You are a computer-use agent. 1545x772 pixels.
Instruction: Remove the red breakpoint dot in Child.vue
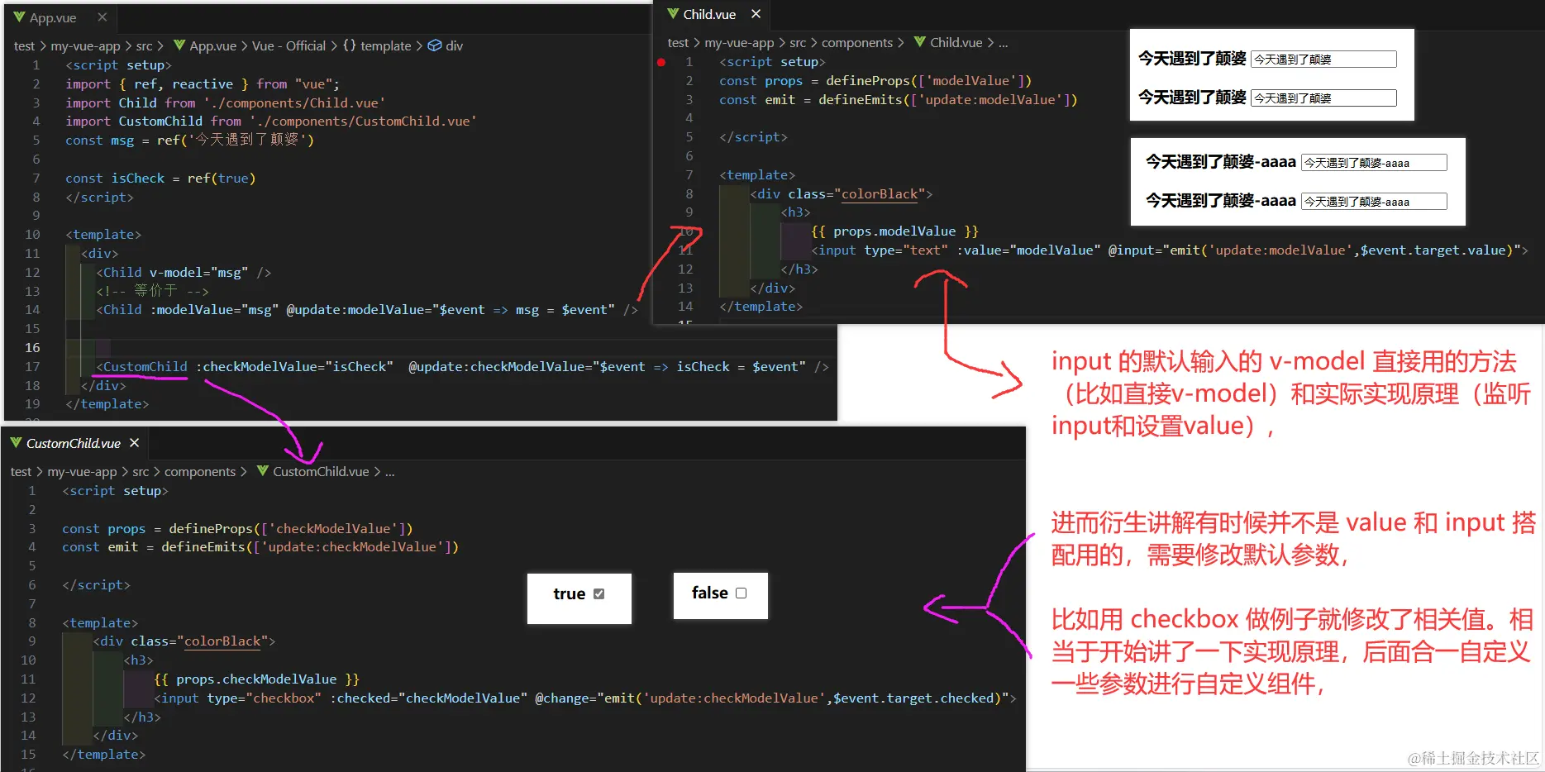click(661, 62)
